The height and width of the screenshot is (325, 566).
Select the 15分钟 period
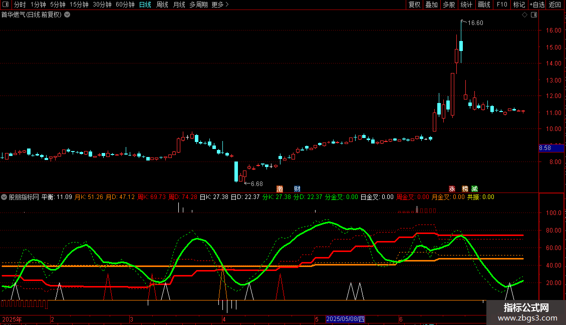click(x=79, y=4)
